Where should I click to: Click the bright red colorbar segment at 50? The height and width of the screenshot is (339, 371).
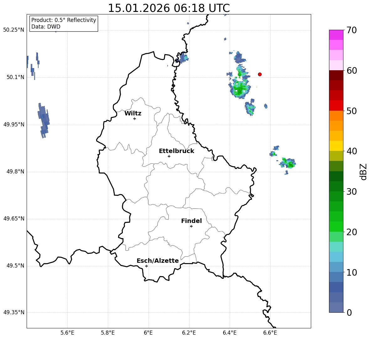[336, 106]
